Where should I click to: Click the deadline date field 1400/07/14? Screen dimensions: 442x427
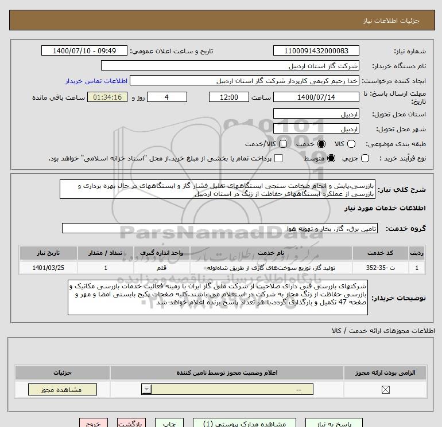pos(316,97)
